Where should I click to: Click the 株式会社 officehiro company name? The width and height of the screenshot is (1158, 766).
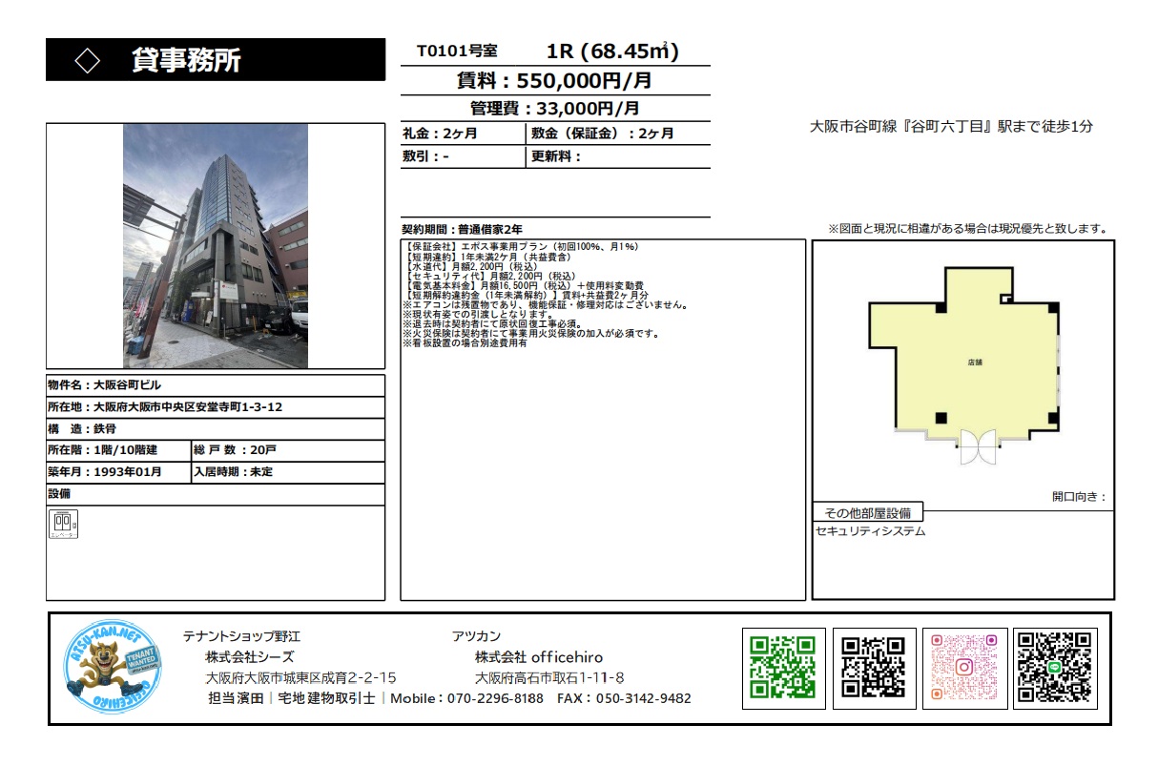tap(539, 657)
